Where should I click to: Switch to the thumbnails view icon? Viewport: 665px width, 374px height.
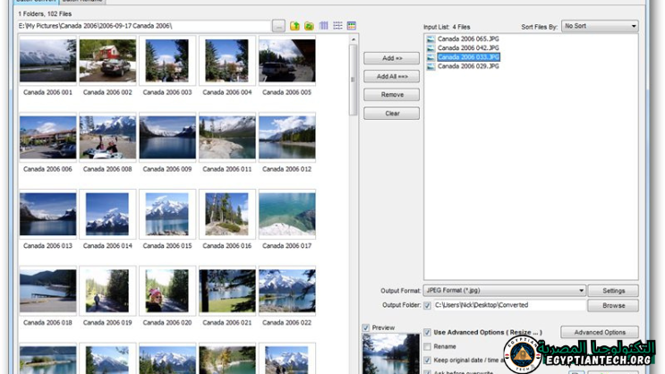point(352,26)
